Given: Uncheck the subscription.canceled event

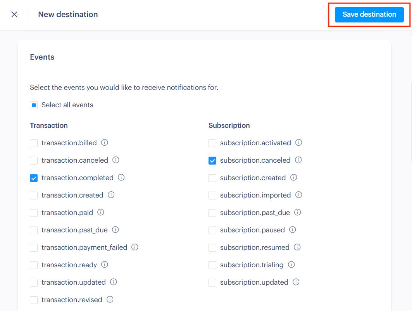Looking at the screenshot, I should click(212, 160).
